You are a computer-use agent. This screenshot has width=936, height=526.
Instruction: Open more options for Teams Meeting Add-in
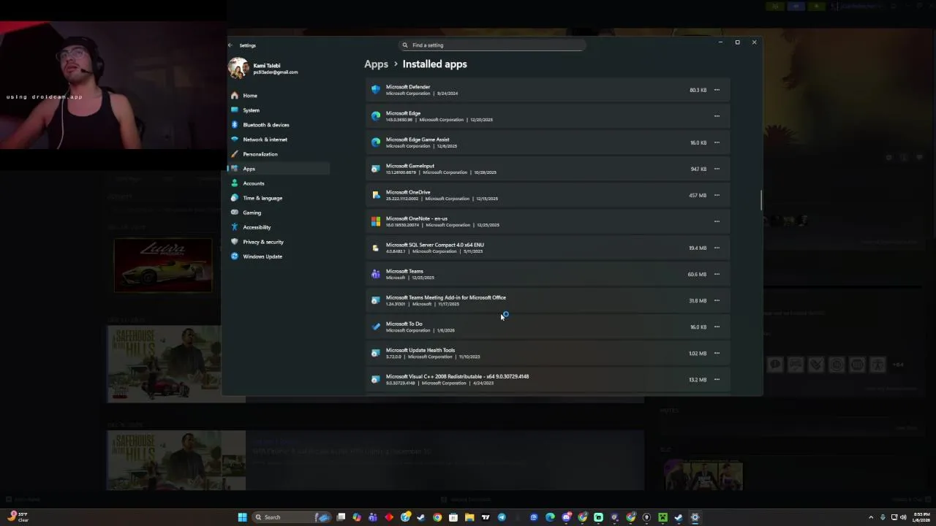717,300
